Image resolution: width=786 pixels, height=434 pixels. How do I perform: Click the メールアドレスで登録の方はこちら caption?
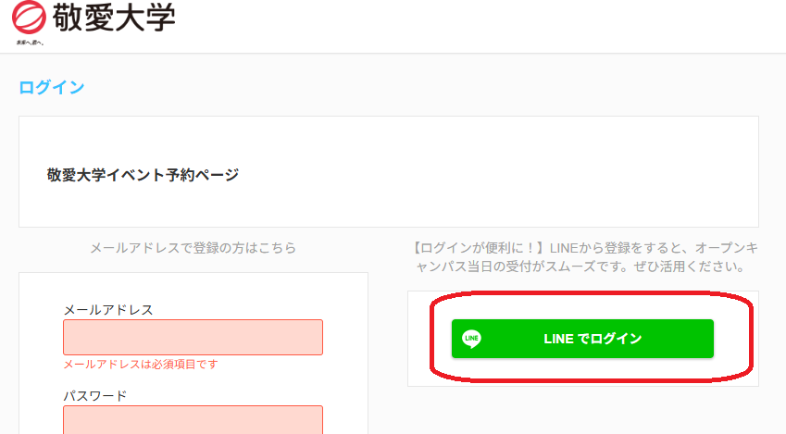click(193, 248)
